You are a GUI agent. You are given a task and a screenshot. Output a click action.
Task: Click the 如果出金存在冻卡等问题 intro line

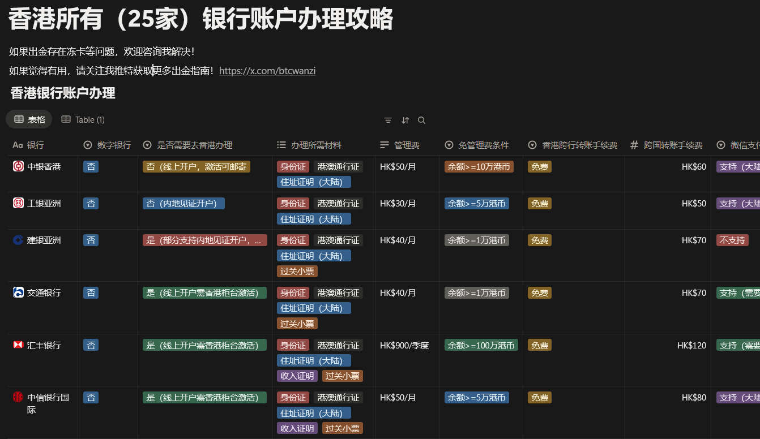tap(102, 51)
